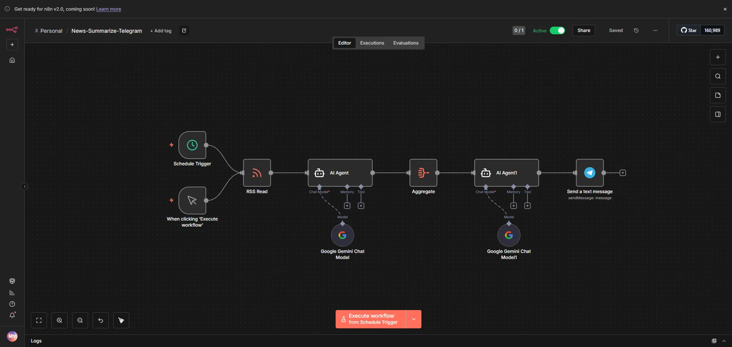Open the canvas search button

coord(718,76)
